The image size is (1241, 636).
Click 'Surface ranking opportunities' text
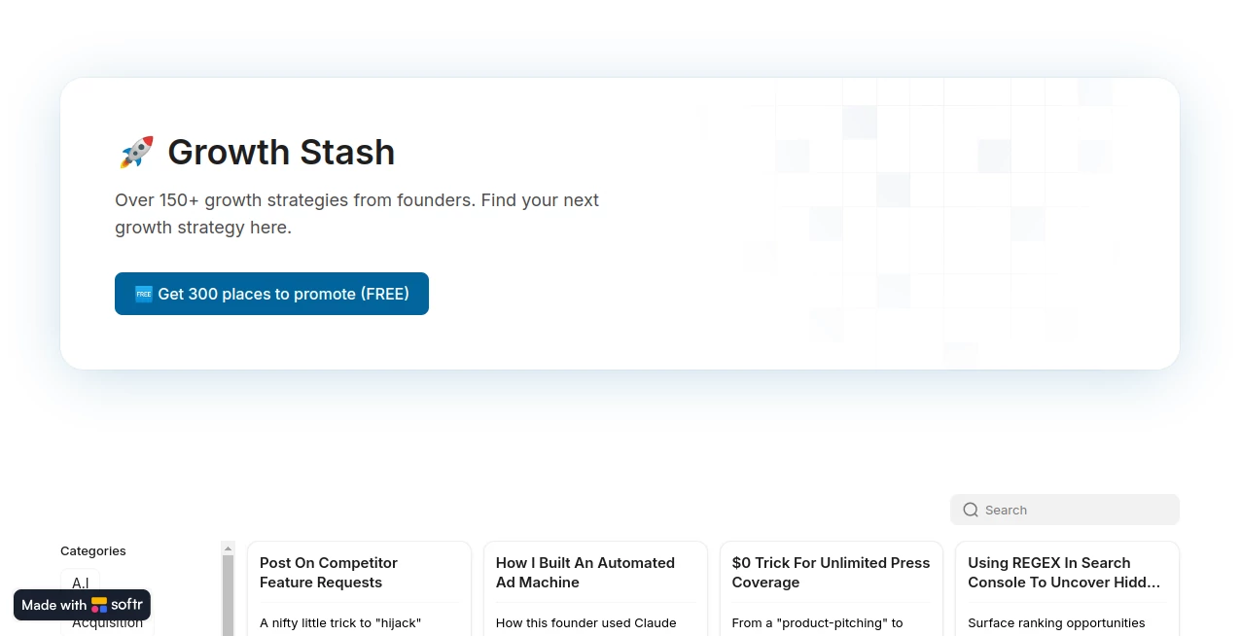(x=1056, y=622)
